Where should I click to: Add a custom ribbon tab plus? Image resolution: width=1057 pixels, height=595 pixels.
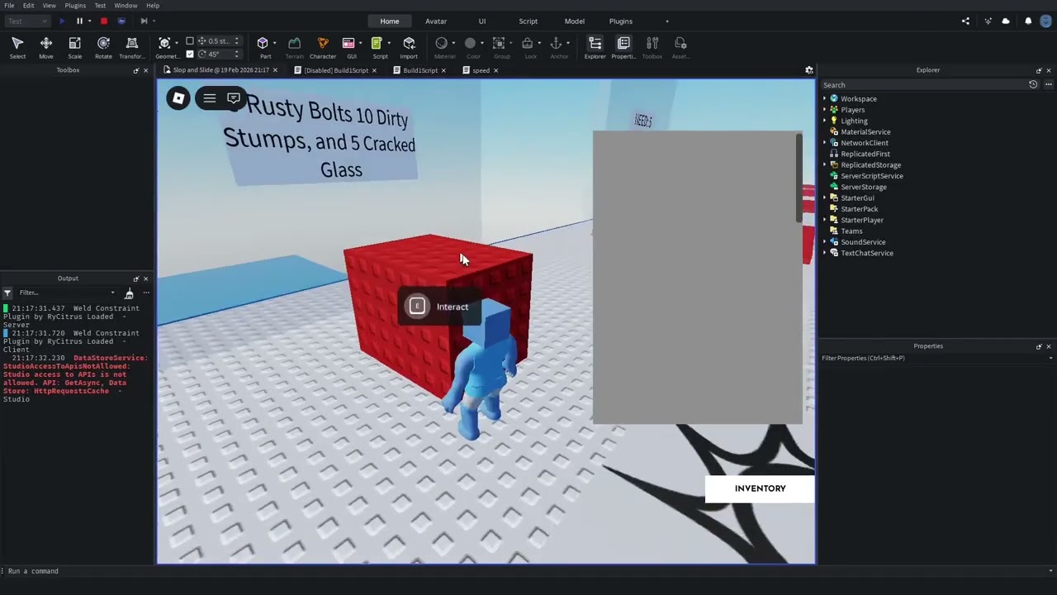(x=667, y=21)
